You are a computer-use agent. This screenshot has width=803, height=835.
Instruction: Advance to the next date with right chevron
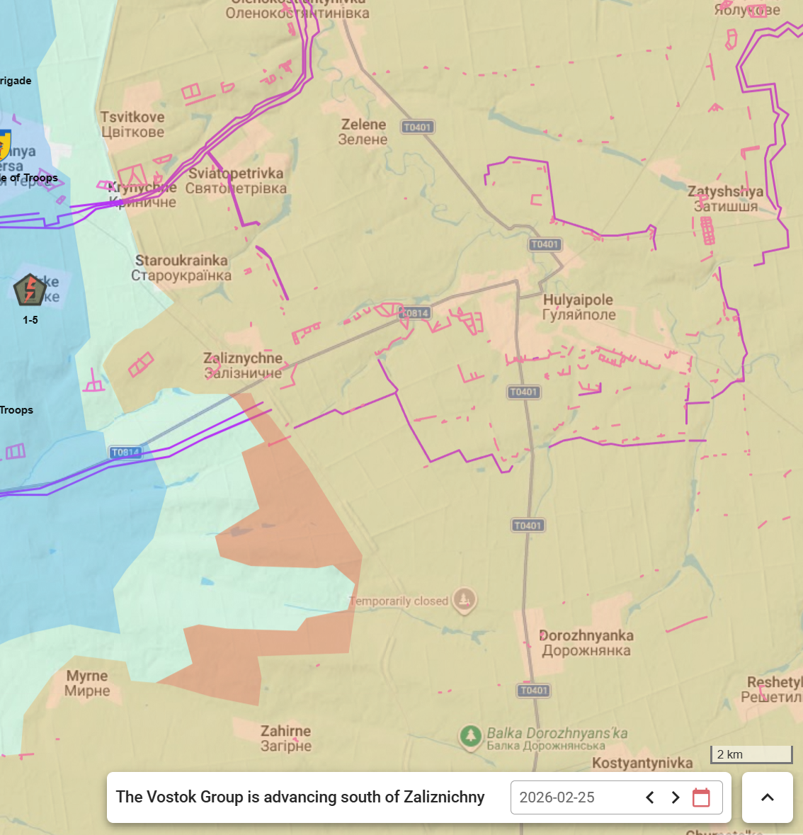point(676,797)
